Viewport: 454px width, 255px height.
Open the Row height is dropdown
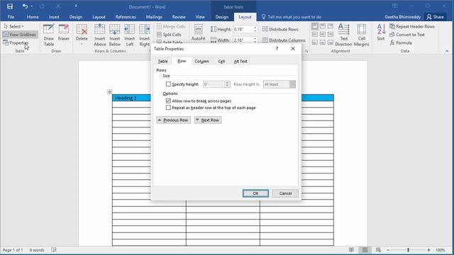point(292,84)
